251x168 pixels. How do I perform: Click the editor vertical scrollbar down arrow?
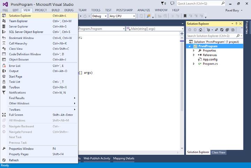[x=182, y=148]
